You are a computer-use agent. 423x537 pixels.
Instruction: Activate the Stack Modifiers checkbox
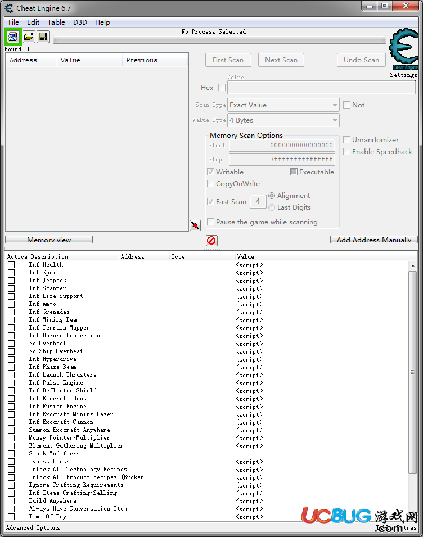tap(11, 454)
